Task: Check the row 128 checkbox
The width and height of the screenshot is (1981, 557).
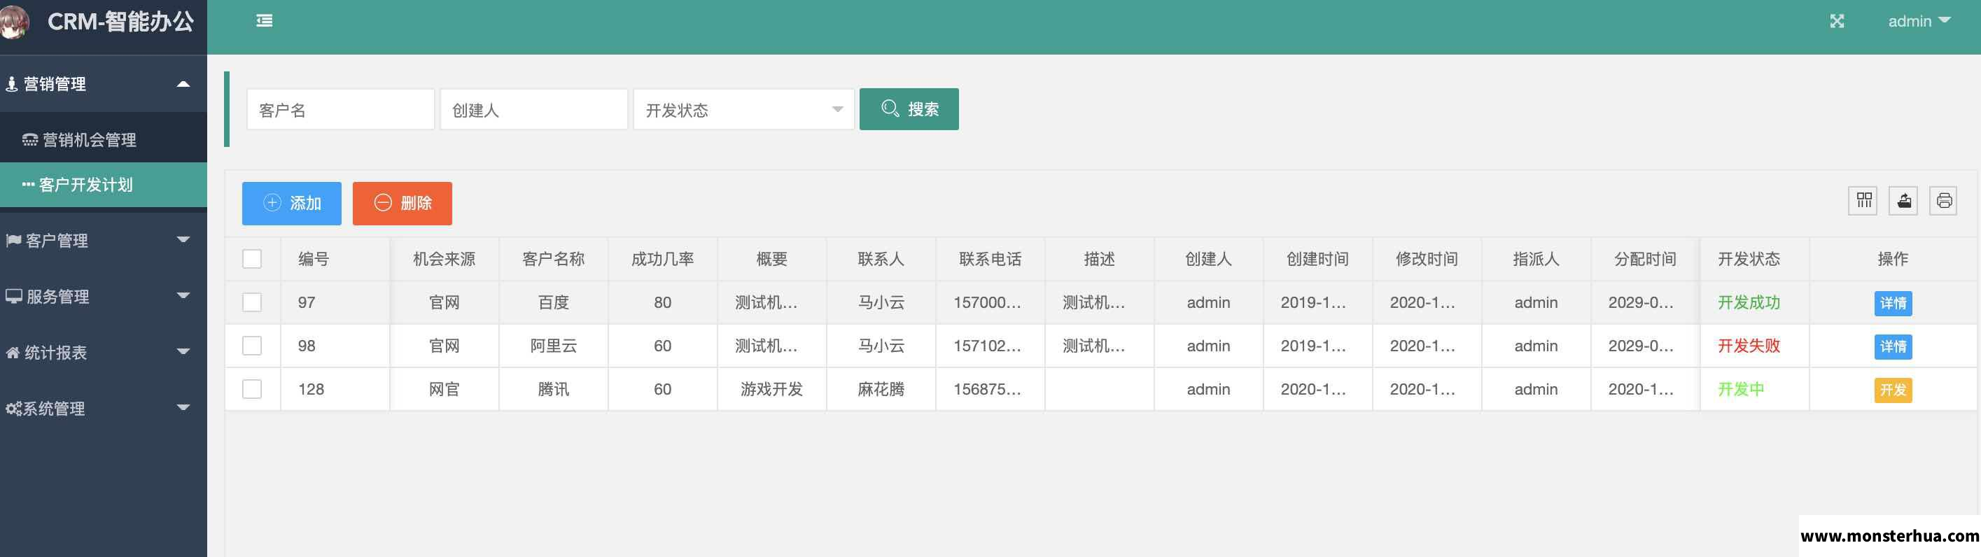Action: 252,390
